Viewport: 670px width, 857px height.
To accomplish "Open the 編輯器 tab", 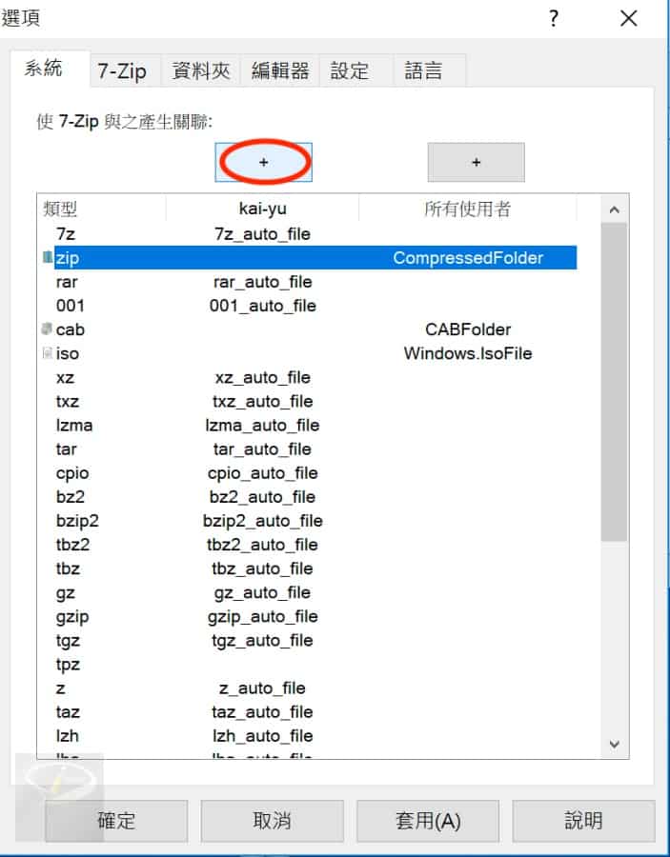I will 280,71.
